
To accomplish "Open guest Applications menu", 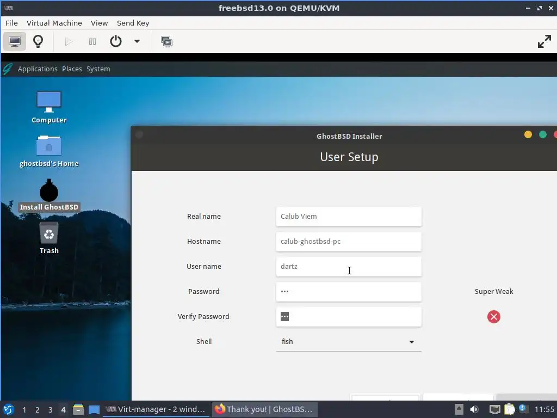I will click(38, 69).
